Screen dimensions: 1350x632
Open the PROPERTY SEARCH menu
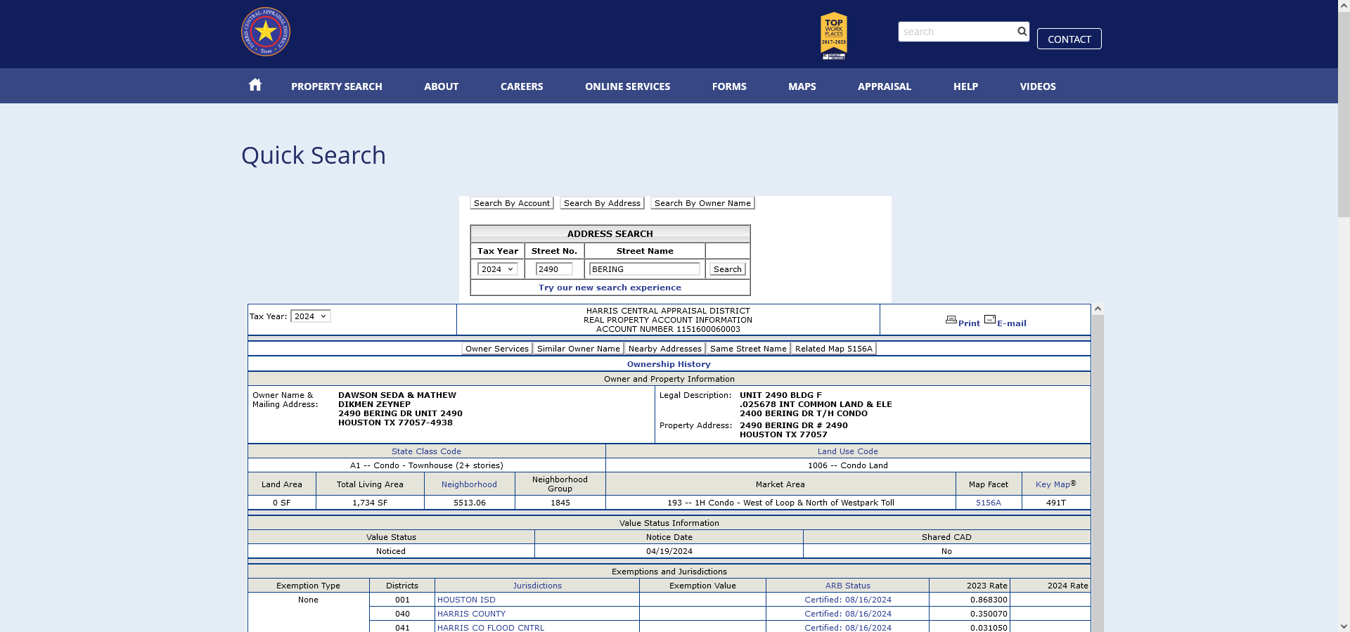coord(337,86)
